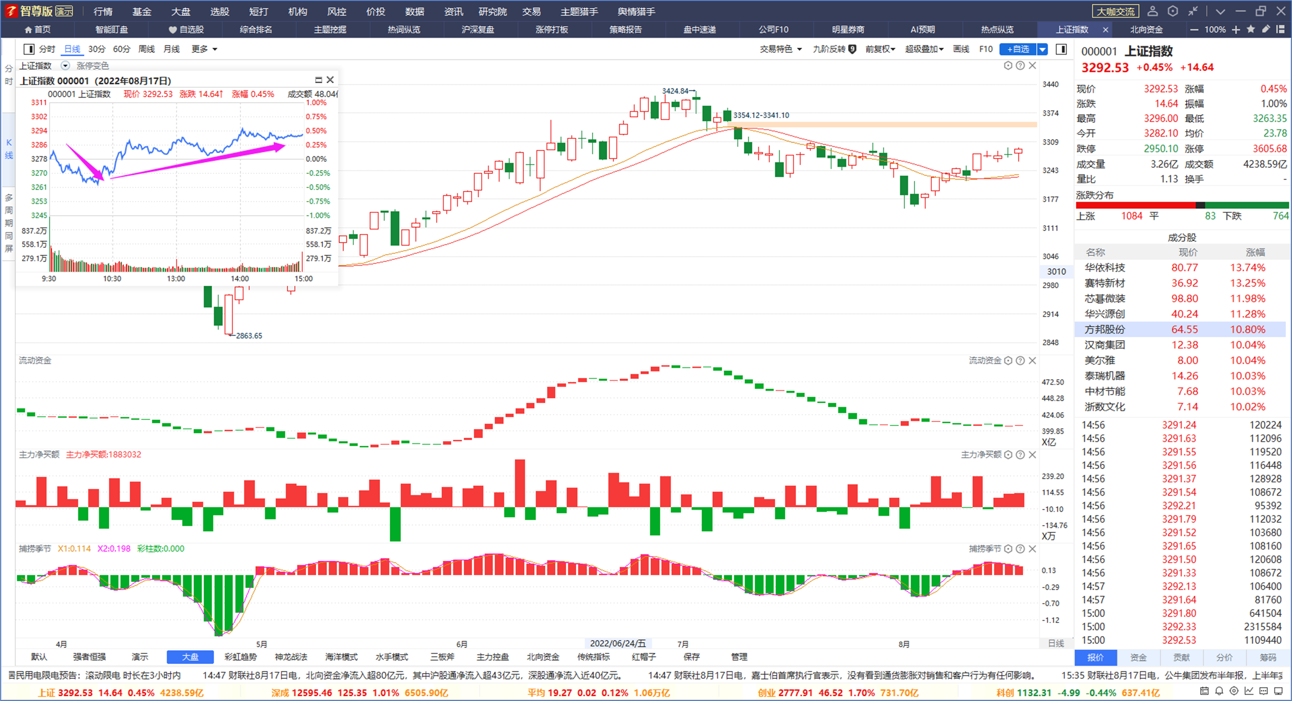Open 流动资金 panel settings icon
The height and width of the screenshot is (701, 1292).
(1008, 360)
